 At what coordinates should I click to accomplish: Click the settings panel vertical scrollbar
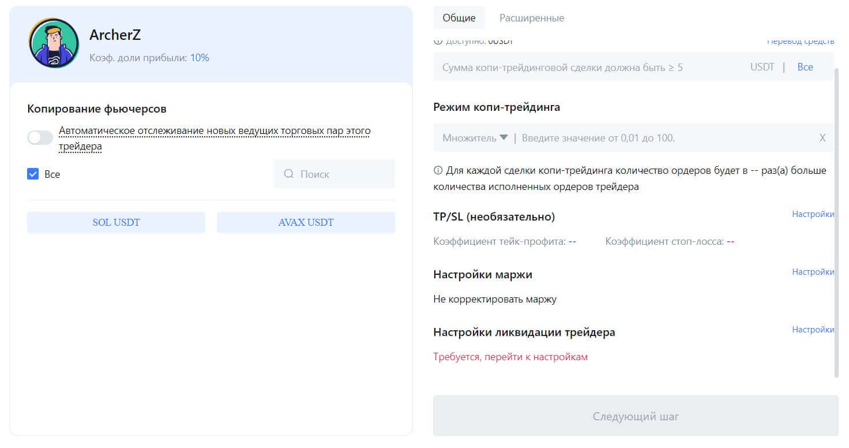coord(837,219)
